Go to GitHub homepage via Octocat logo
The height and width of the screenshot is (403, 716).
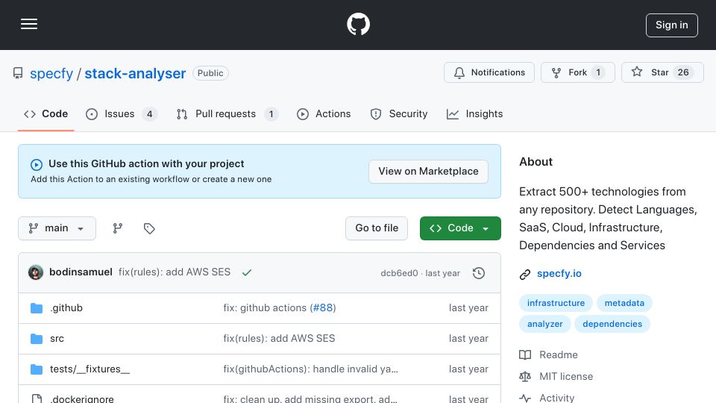358,24
